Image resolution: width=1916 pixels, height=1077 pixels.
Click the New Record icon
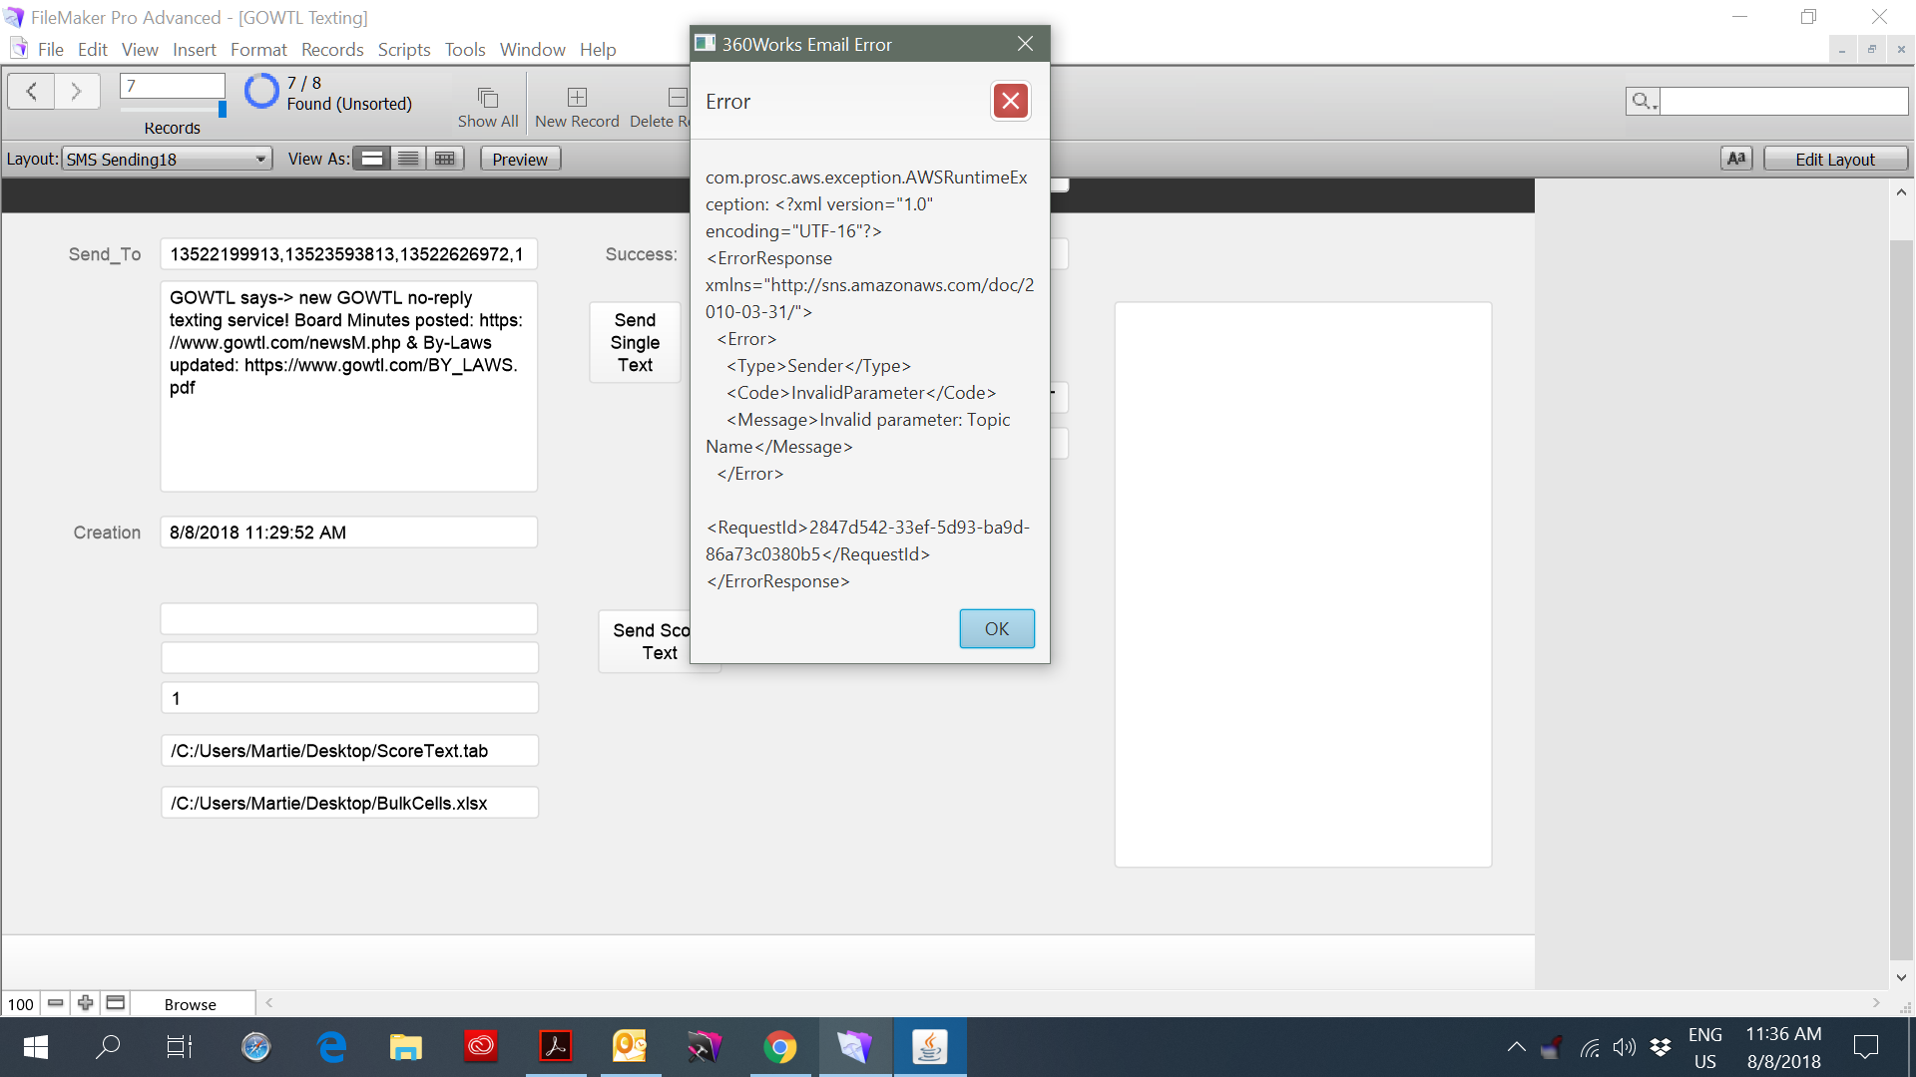577,98
